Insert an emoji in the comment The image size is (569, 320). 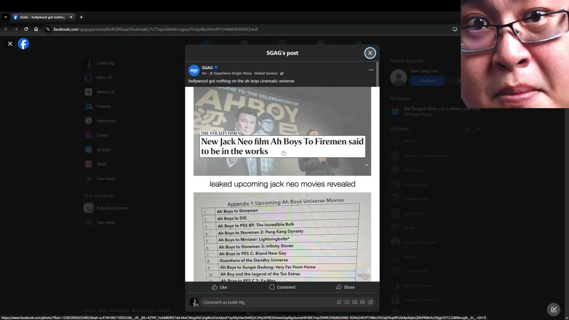(347, 302)
